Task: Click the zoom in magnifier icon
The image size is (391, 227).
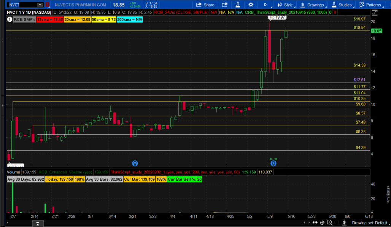Action: [x=330, y=223]
